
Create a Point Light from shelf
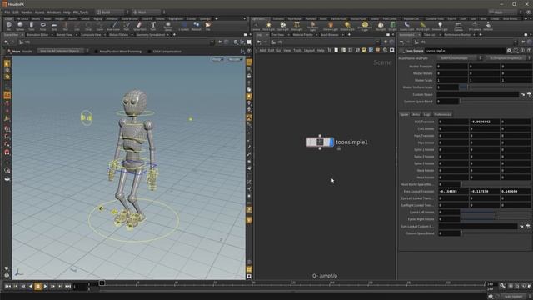[x=268, y=26]
